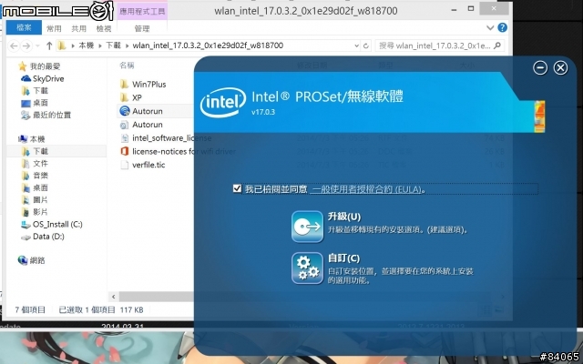Check the EULA agreement checkbox

(x=237, y=188)
